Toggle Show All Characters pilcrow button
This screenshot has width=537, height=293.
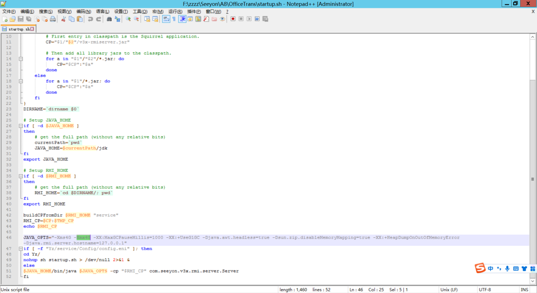click(174, 19)
